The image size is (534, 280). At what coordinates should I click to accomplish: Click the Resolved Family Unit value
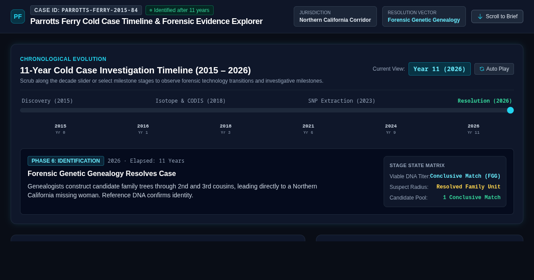pos(469,187)
